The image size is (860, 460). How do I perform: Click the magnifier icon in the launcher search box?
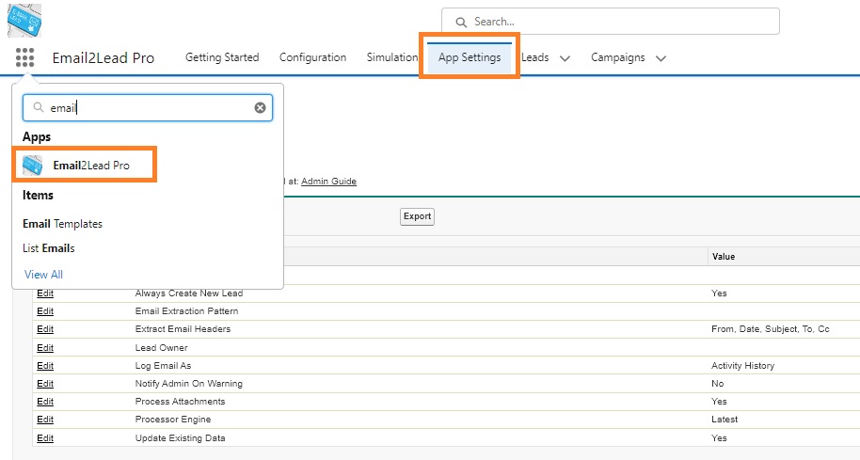pos(38,107)
